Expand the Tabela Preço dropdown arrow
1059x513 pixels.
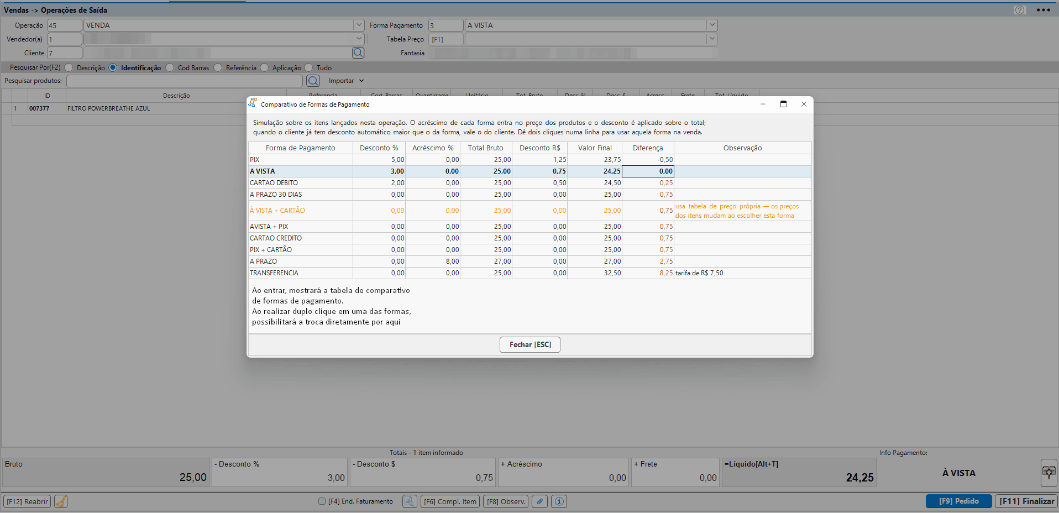point(712,39)
